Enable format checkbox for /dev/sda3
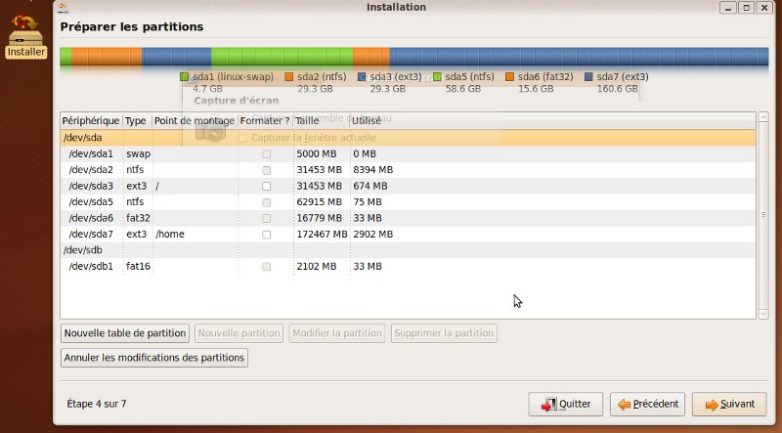 pyautogui.click(x=266, y=186)
